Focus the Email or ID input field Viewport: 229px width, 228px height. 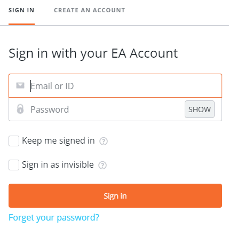tap(115, 86)
